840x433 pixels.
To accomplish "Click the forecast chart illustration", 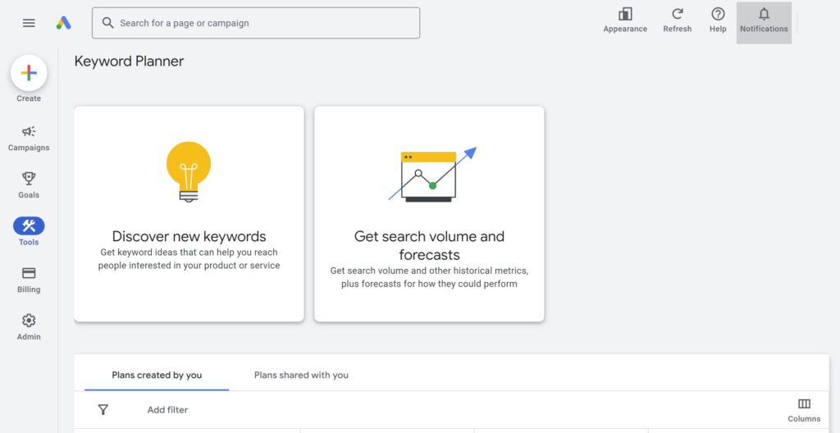I will [x=431, y=174].
